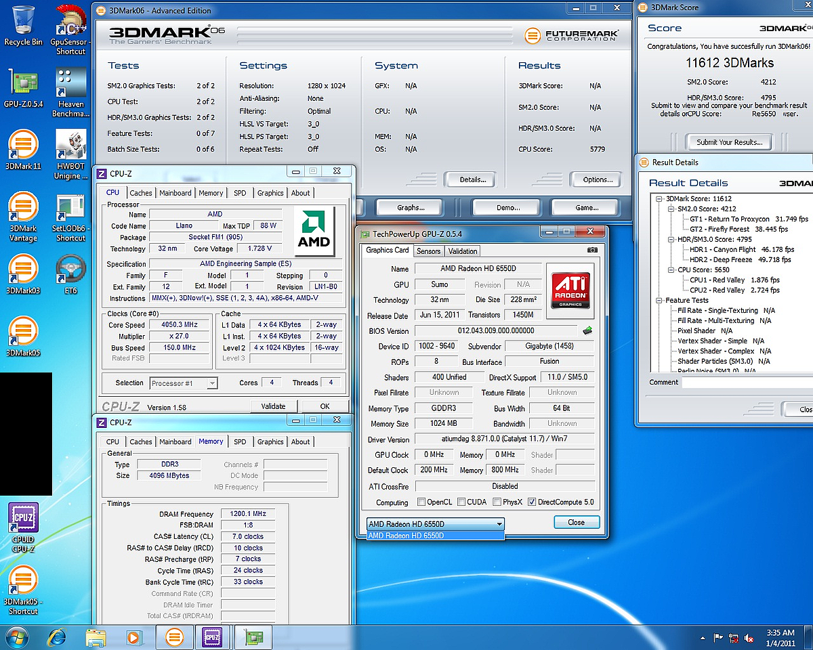The width and height of the screenshot is (813, 650).
Task: Click the Validate button in CPU-Z
Action: [x=273, y=406]
